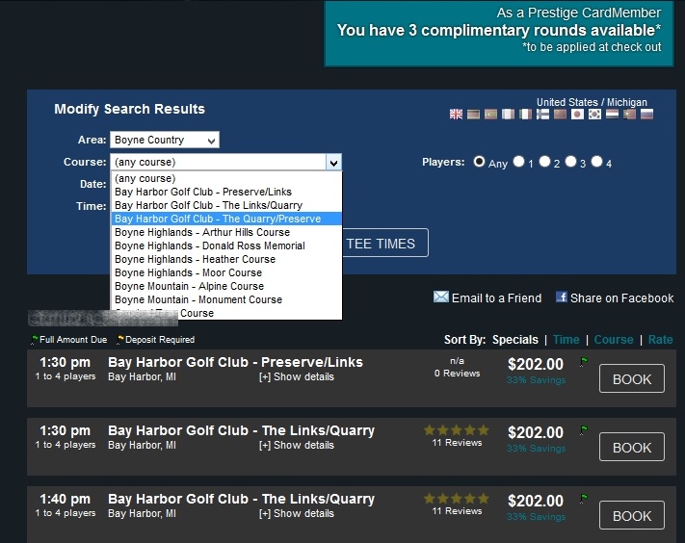Sort results by Time

(566, 340)
